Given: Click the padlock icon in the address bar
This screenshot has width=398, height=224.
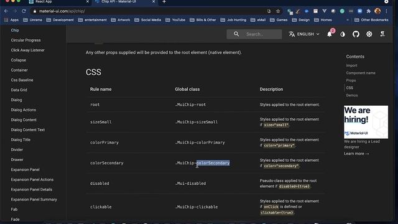Looking at the screenshot, I should point(35,11).
